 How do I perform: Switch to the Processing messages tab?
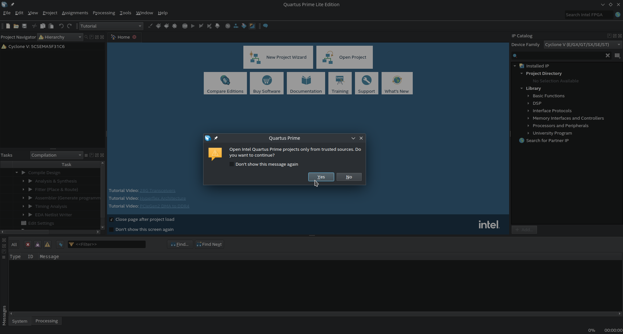47,321
